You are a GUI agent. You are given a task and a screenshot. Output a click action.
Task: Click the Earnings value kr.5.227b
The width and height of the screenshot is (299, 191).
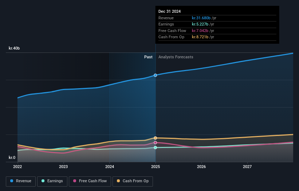click(x=200, y=24)
